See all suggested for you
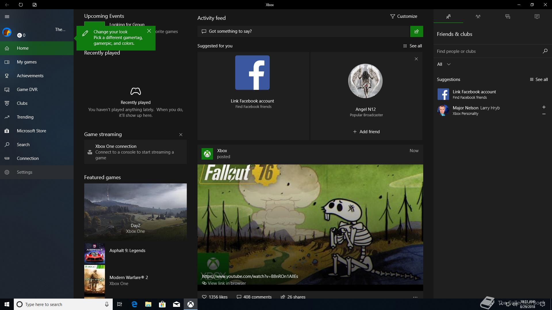Image resolution: width=552 pixels, height=310 pixels. (413, 46)
